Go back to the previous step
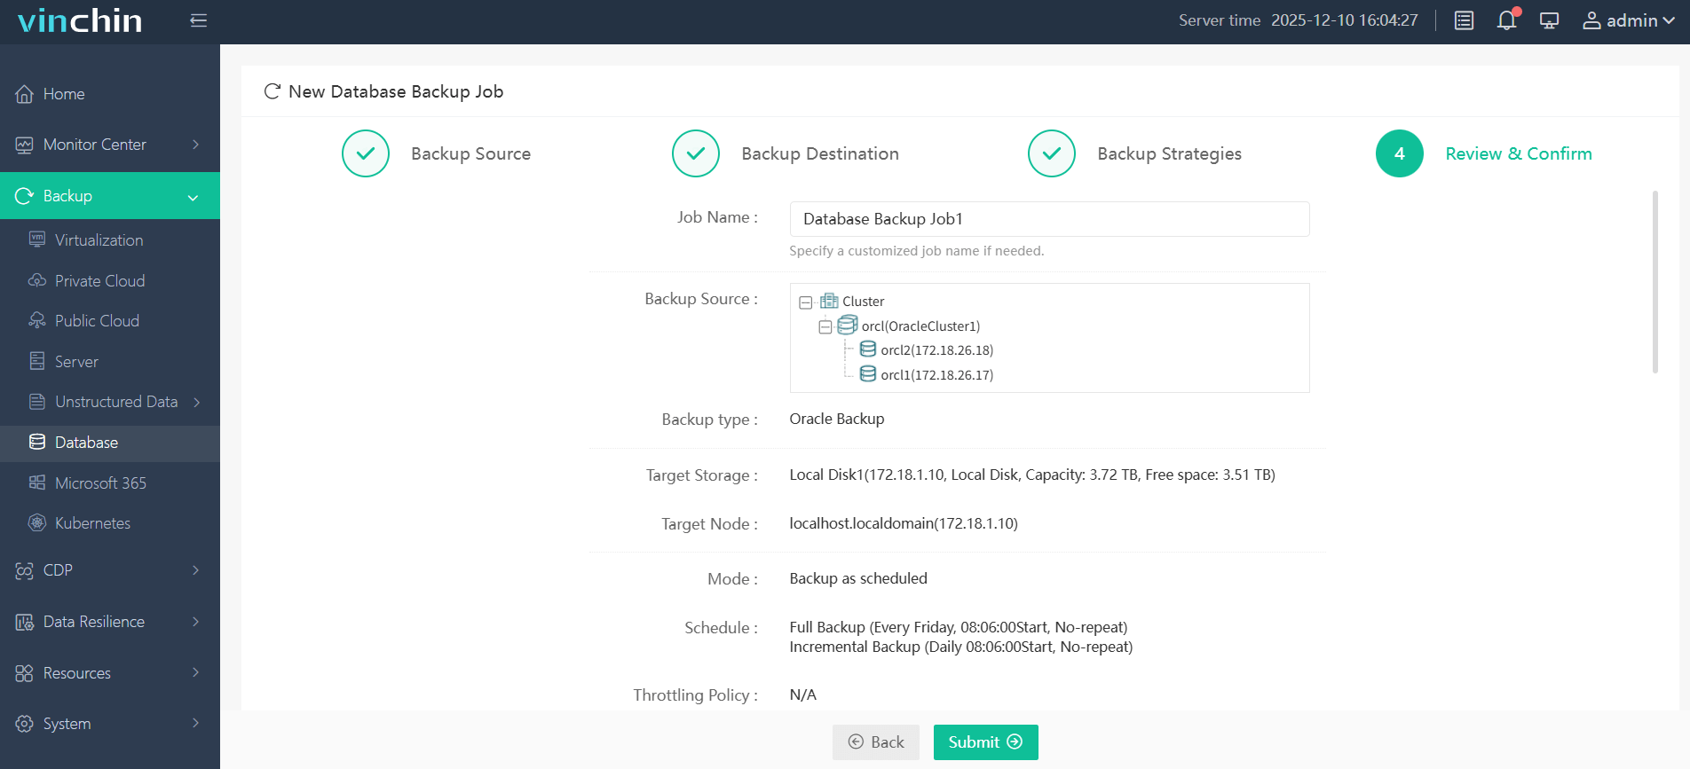Screen dimensions: 1690x769 (x=875, y=742)
